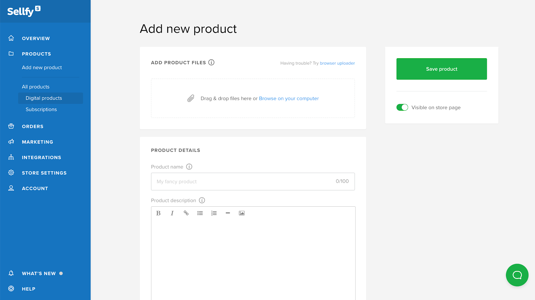Toggle Visible on store page switch
Screen dimensions: 535x300
(402, 107)
